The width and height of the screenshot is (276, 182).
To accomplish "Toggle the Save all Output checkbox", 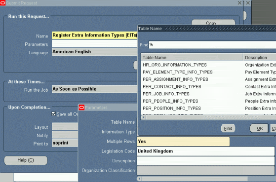I will [x=54, y=114].
